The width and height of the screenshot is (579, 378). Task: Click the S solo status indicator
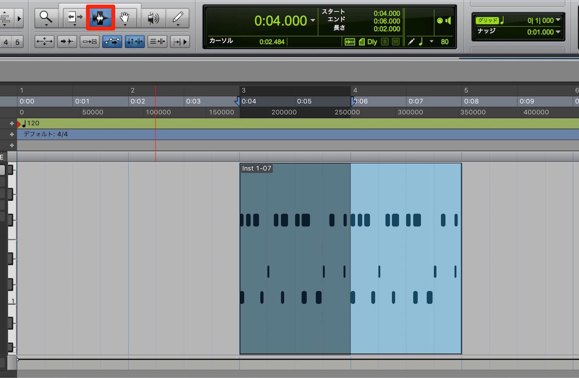385,42
